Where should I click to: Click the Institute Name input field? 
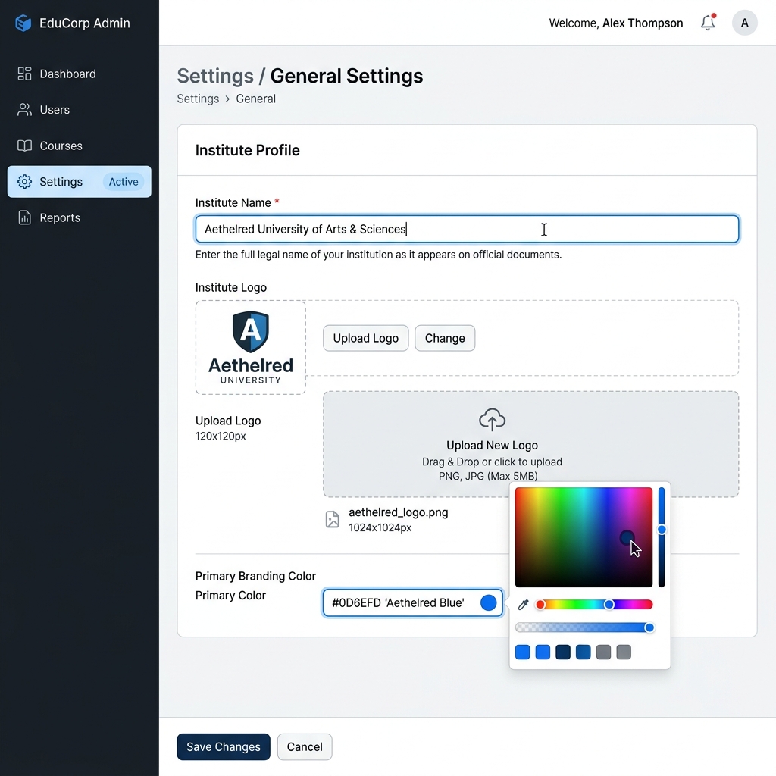tap(467, 229)
